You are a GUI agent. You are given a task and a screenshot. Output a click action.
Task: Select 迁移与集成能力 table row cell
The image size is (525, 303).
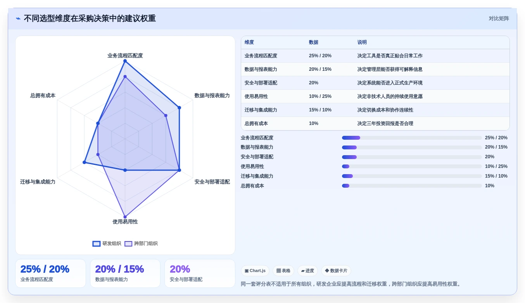click(261, 110)
